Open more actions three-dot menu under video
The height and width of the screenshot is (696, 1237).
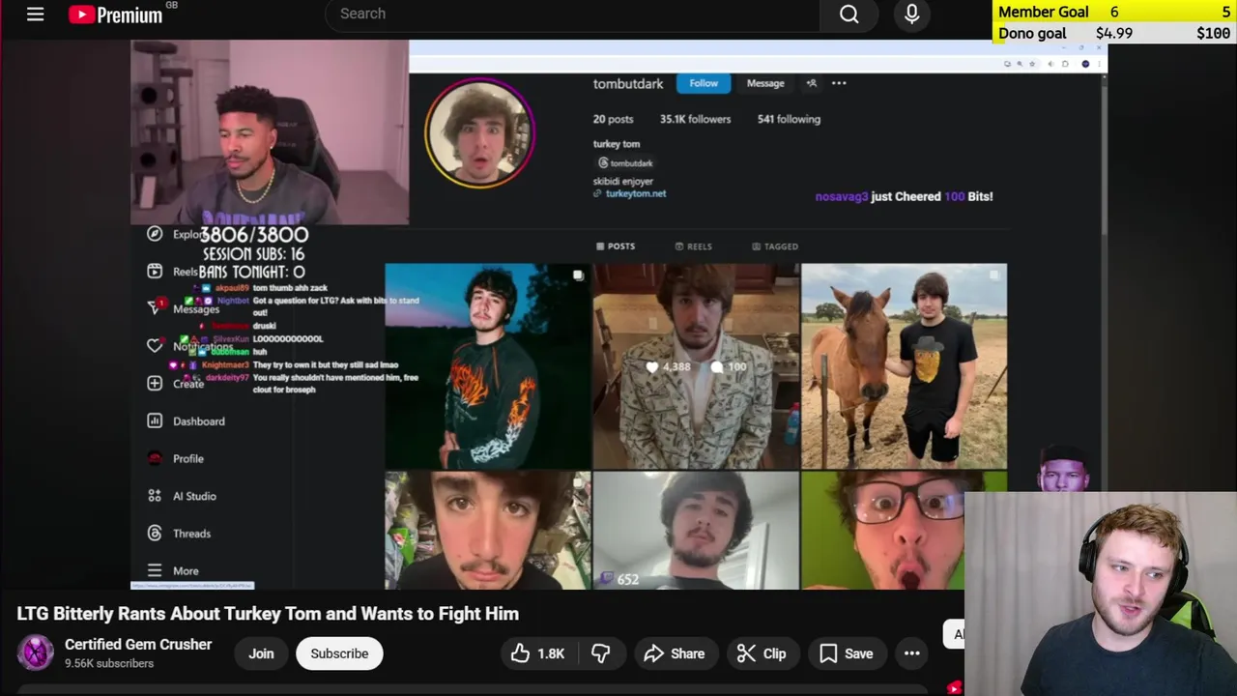tap(911, 653)
